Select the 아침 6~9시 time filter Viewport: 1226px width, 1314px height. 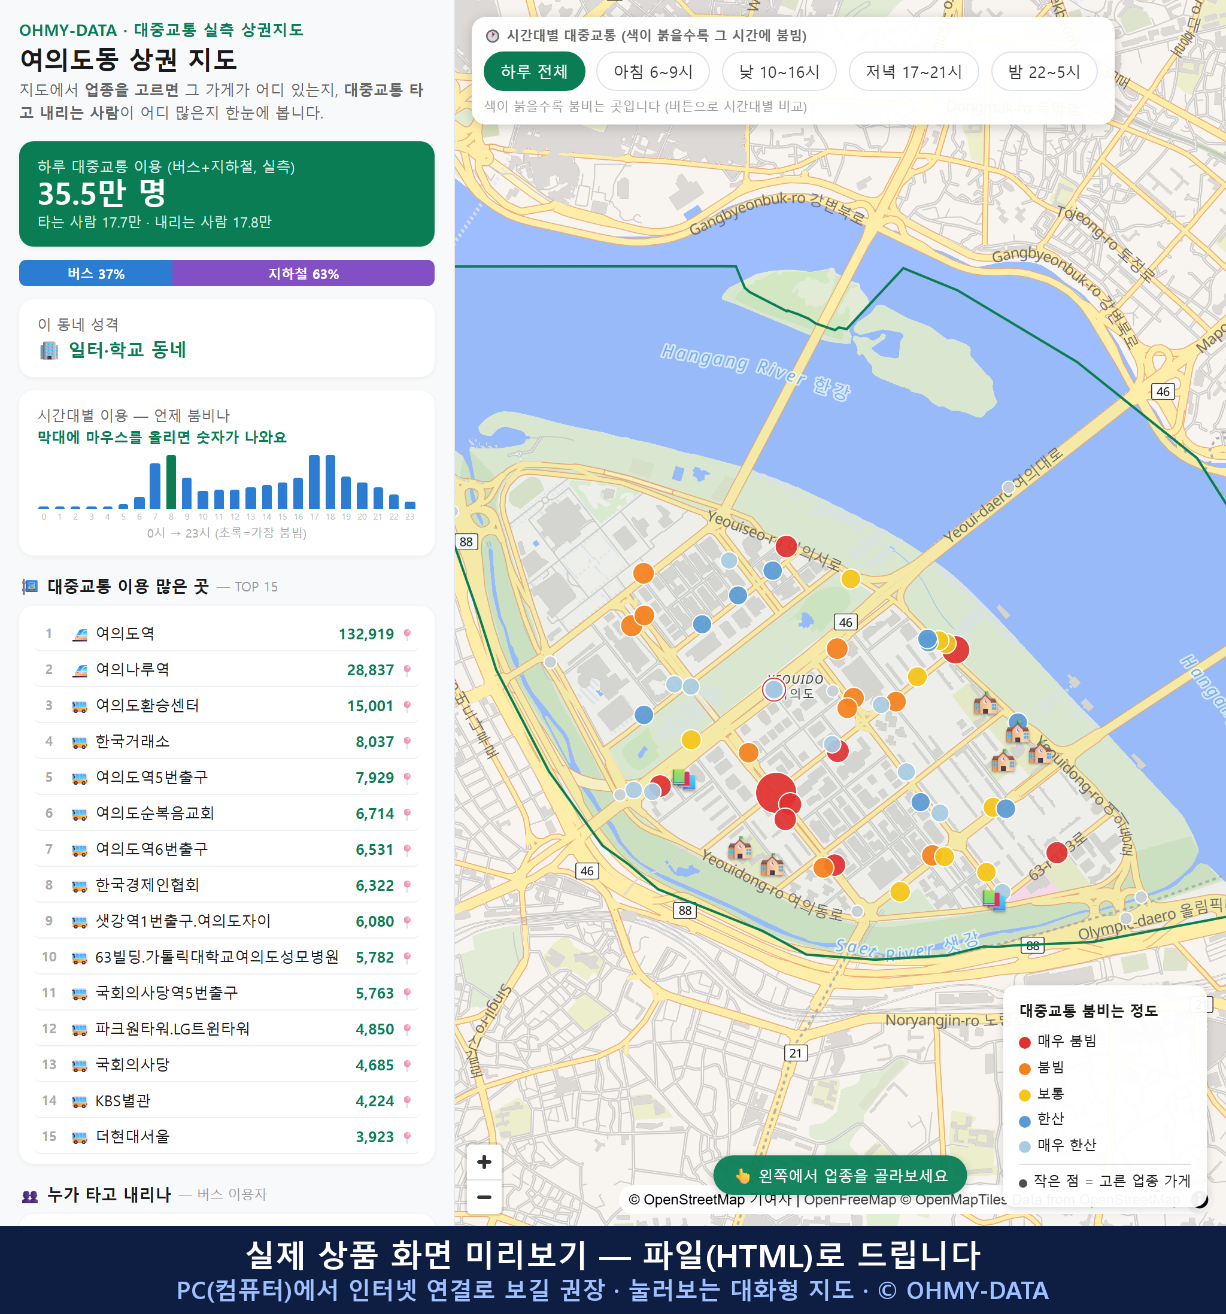click(653, 71)
